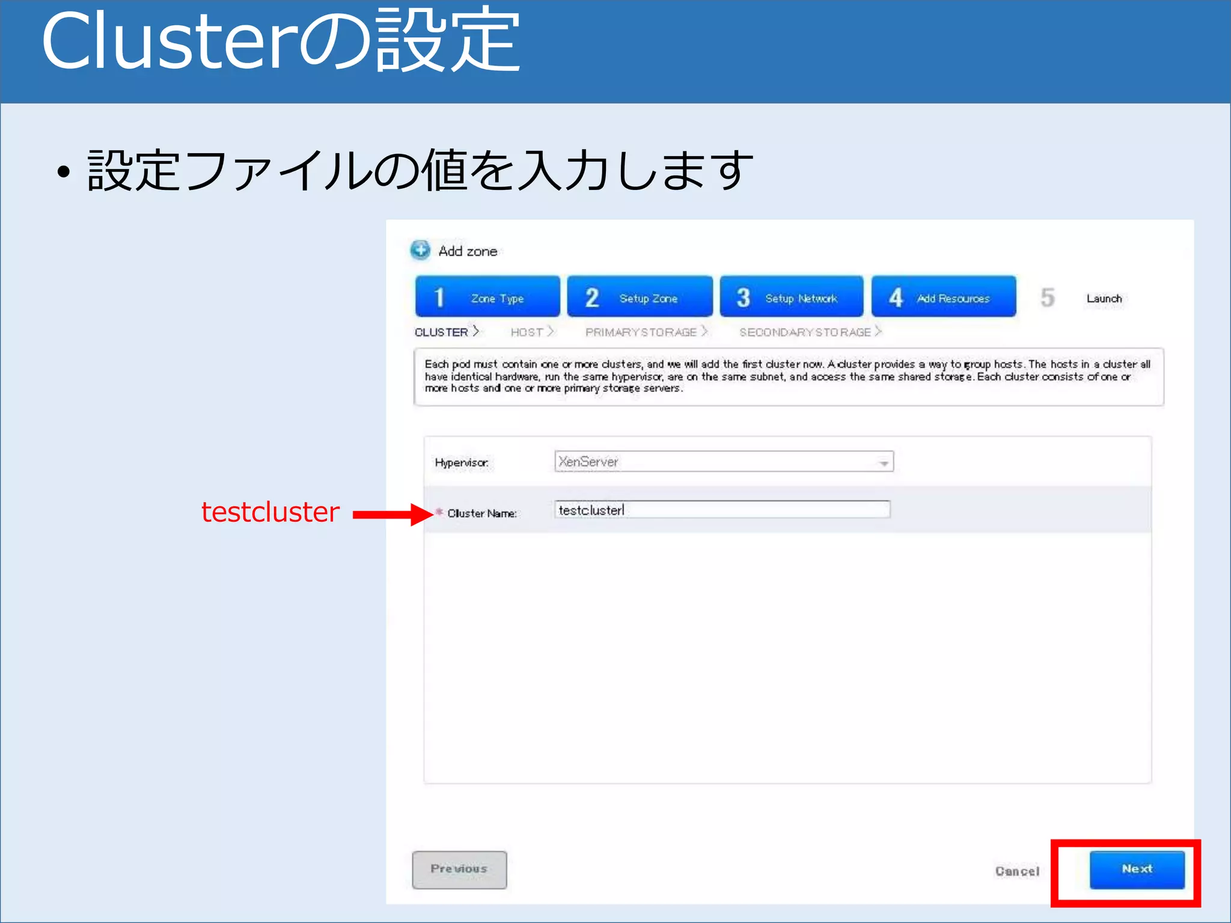Click the cluster description paragraph text
The width and height of the screenshot is (1231, 923).
click(787, 376)
